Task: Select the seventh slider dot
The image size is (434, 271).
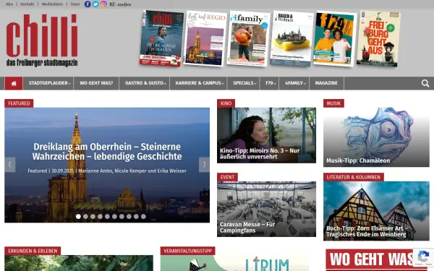Action: pos(122,217)
